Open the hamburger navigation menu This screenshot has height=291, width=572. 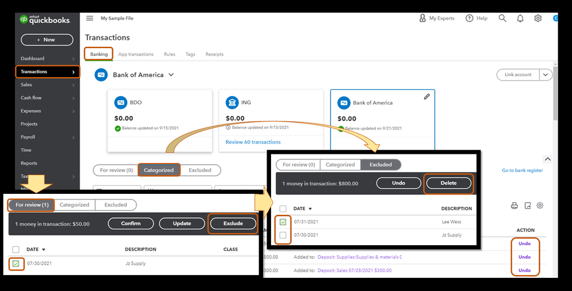(x=89, y=18)
